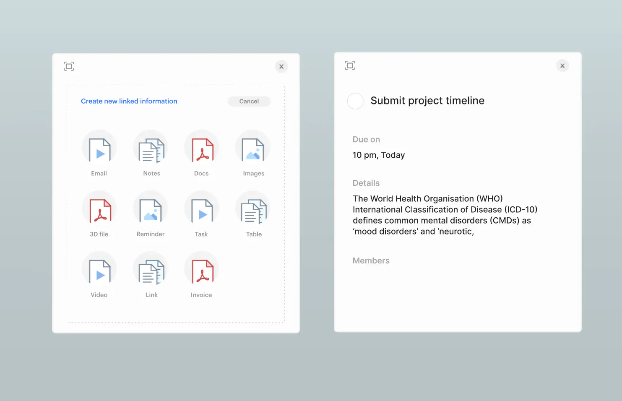
Task: Mark Submit project timeline as complete
Action: pyautogui.click(x=355, y=101)
